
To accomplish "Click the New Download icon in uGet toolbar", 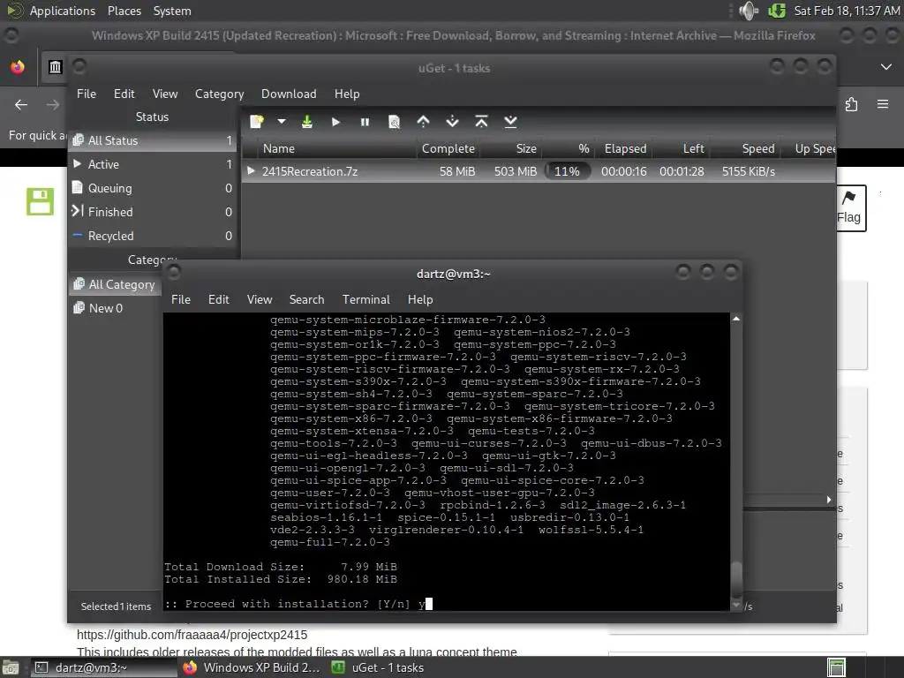I will pos(257,122).
